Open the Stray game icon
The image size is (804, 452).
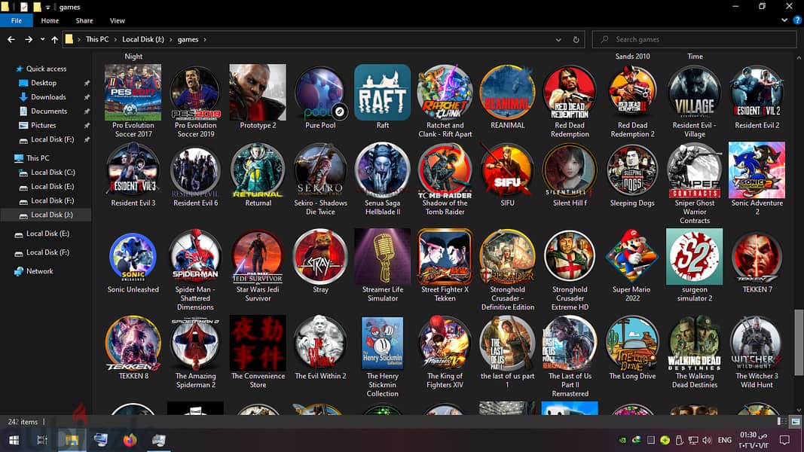320,256
